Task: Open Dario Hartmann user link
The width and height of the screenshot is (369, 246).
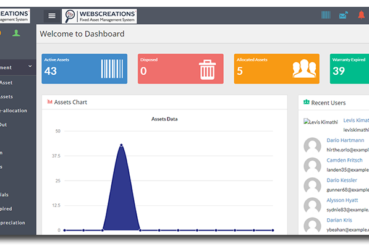Action: [x=346, y=140]
